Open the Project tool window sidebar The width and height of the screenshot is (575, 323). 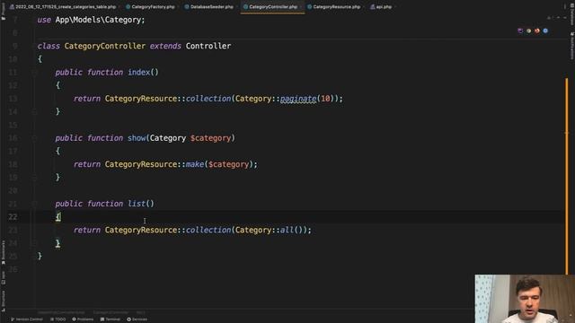click(x=4, y=11)
